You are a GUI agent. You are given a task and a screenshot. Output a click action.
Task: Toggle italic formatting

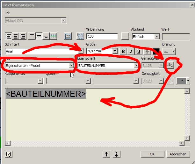pyautogui.click(x=131, y=51)
